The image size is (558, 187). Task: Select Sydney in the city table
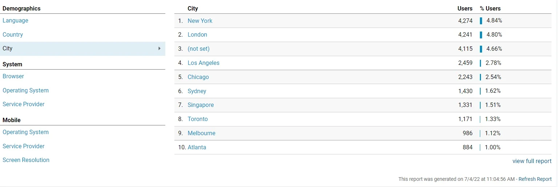tap(197, 91)
